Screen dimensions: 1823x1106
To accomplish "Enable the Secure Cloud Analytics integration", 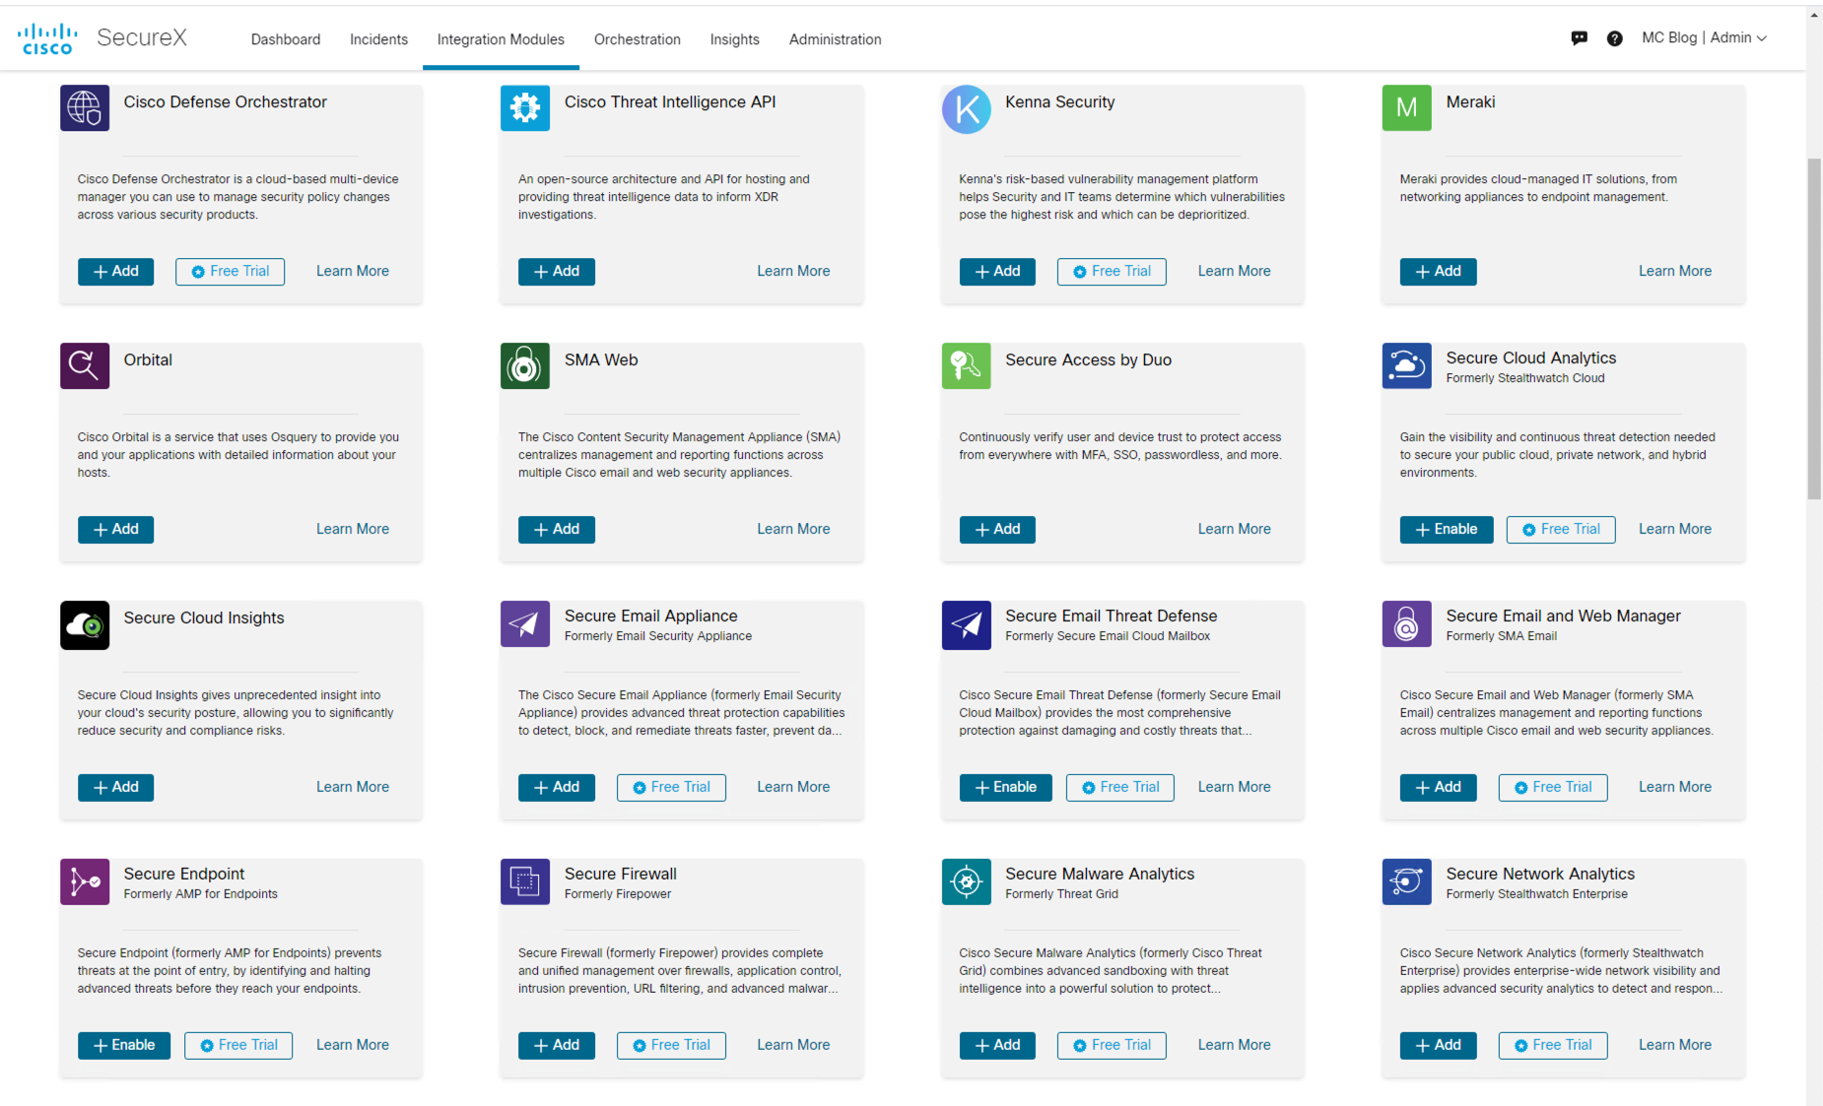I will (x=1446, y=529).
